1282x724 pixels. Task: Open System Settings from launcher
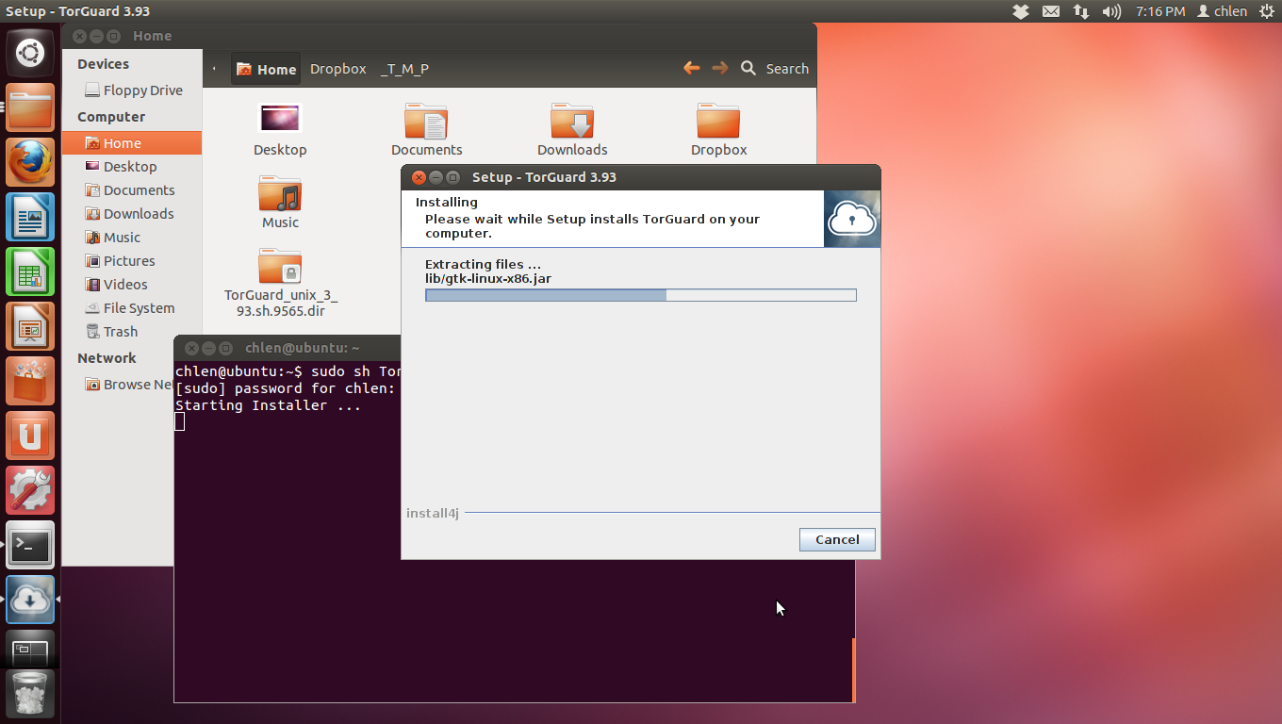30,490
